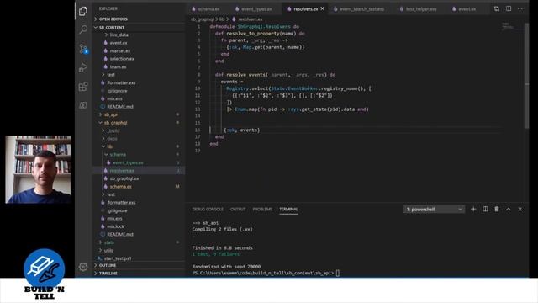
Task: Open the Source Control view icon
Action: click(83, 49)
